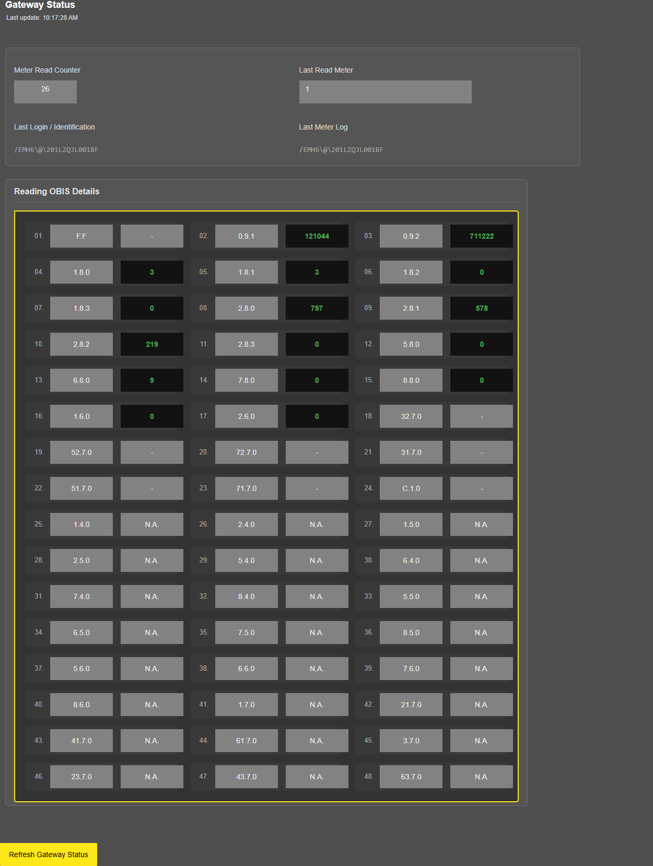Click the 1.5.0 OBIS code cell

(x=411, y=524)
